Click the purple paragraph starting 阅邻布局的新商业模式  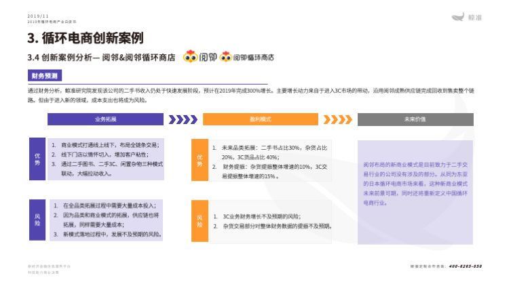pos(415,184)
